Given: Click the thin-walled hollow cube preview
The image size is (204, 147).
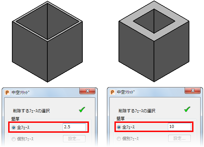Looking at the screenshot, I should (x=47, y=42).
